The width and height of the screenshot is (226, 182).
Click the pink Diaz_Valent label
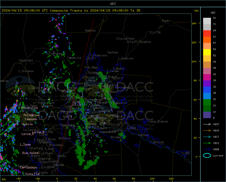pyautogui.click(x=30, y=153)
